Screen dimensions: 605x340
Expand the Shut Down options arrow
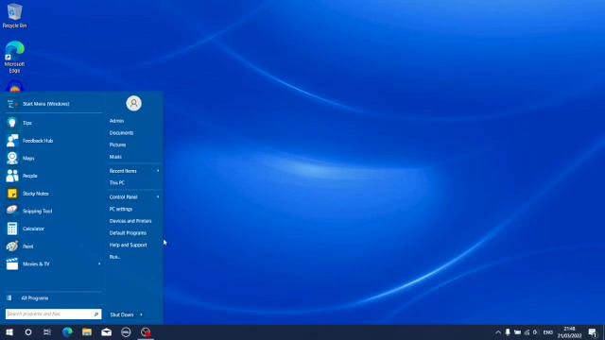coord(141,314)
